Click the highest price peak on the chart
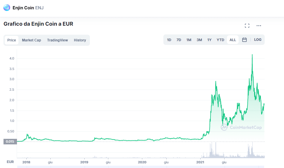The image size is (284, 168). click(252, 55)
